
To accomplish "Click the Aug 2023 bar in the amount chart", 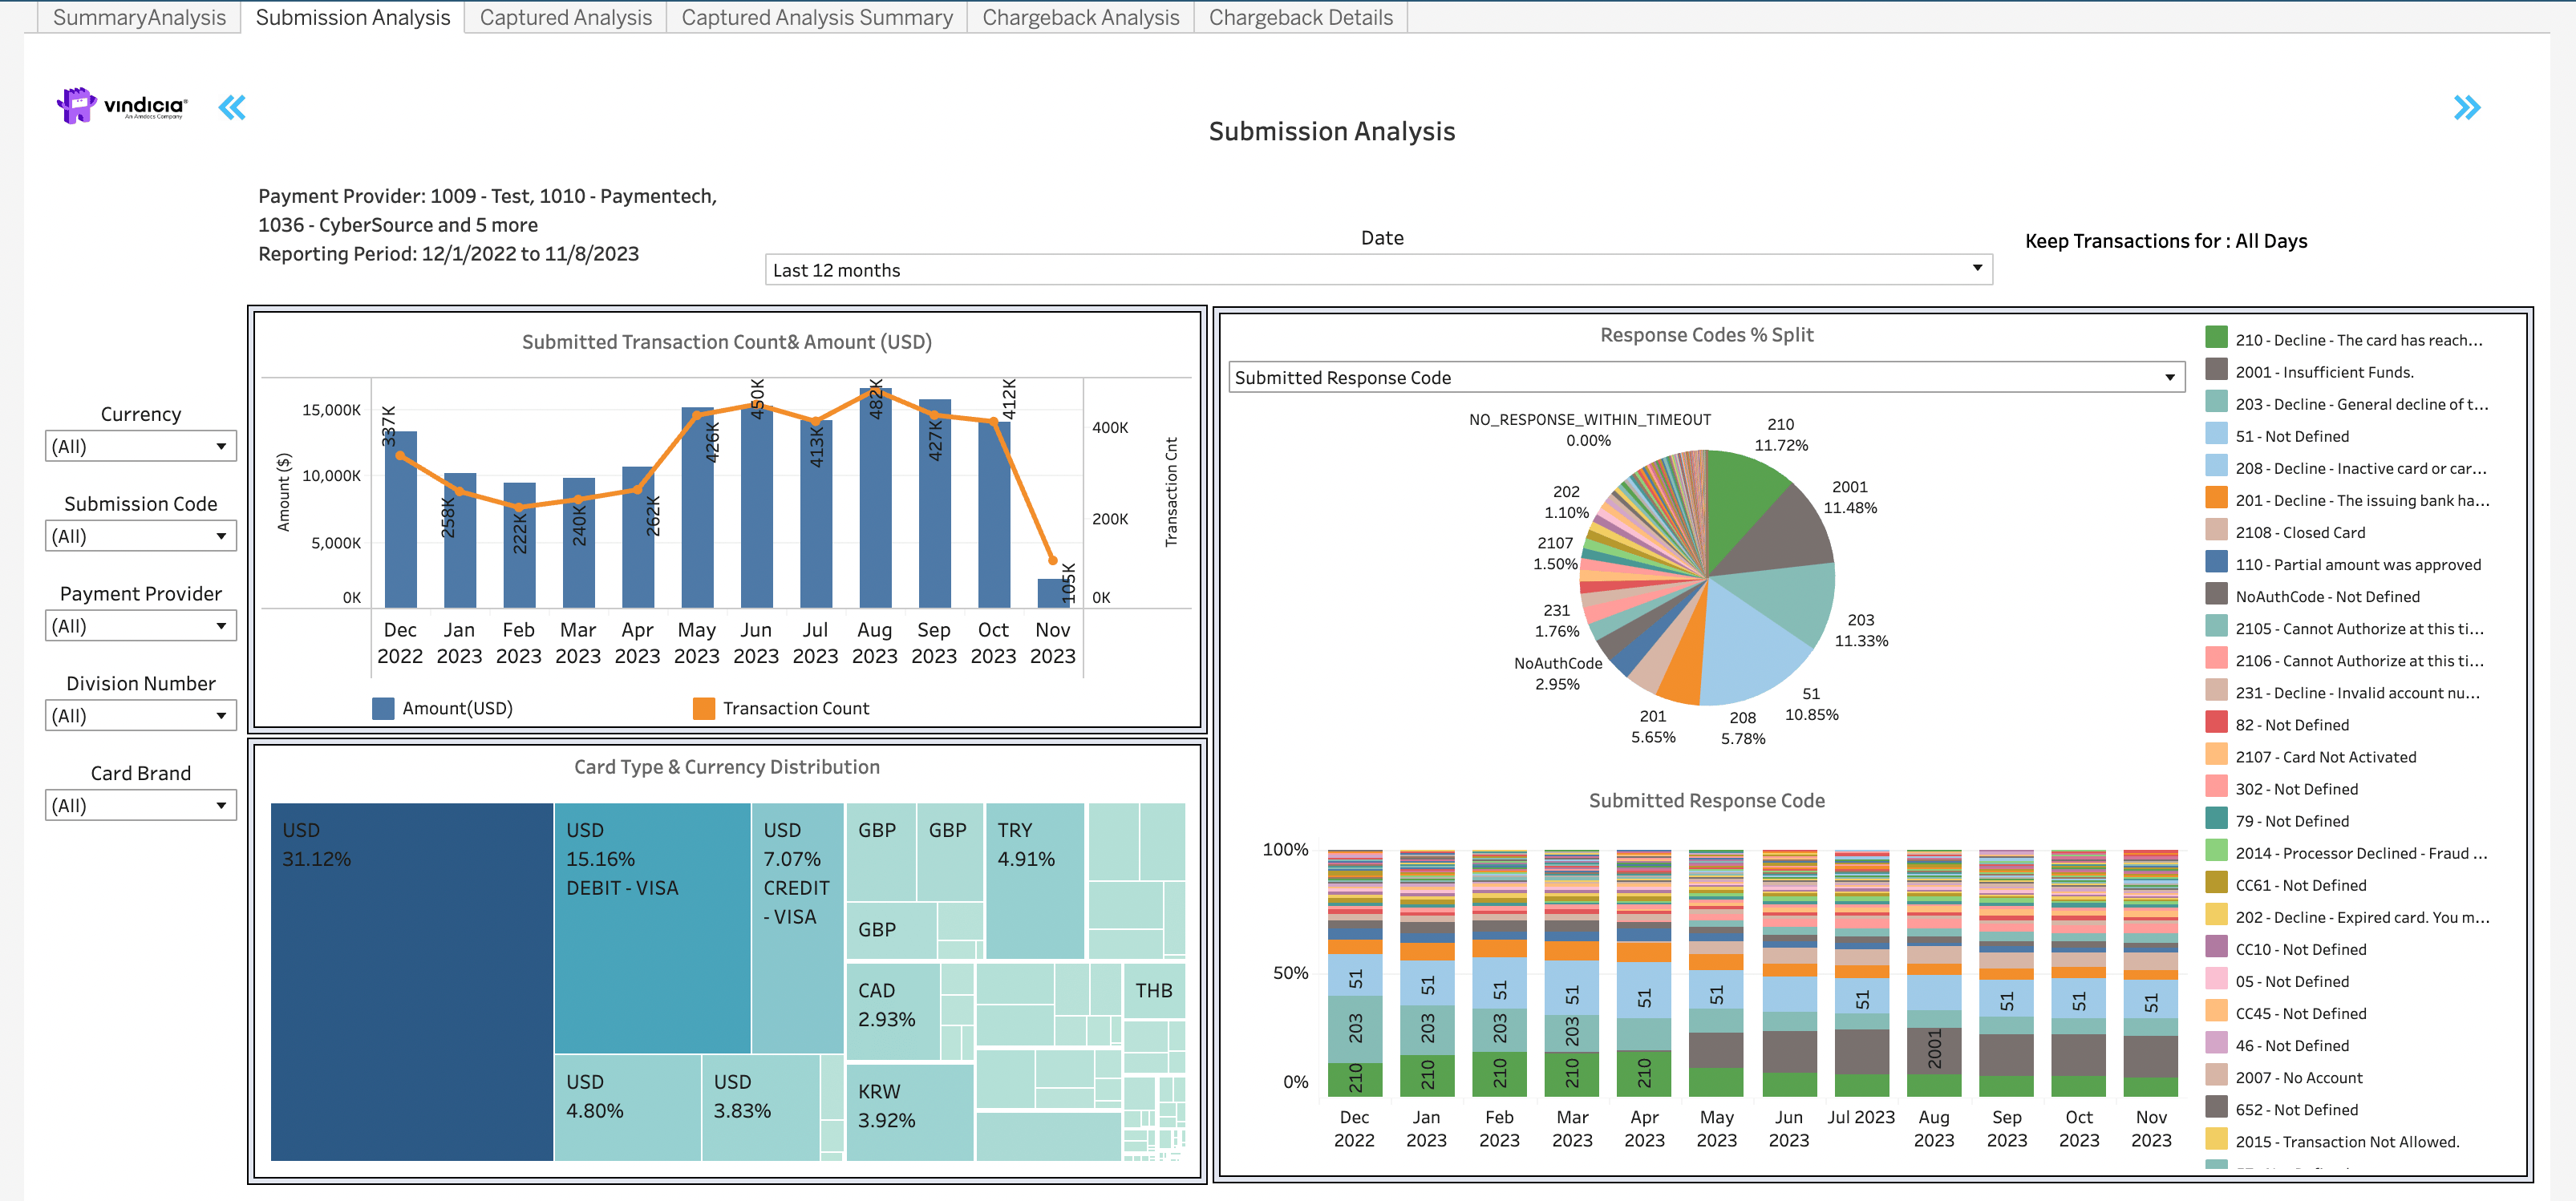I will tap(875, 498).
